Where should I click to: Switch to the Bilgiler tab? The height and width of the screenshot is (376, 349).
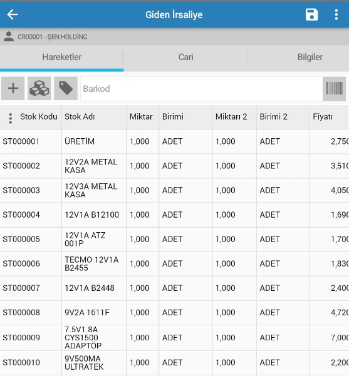310,57
